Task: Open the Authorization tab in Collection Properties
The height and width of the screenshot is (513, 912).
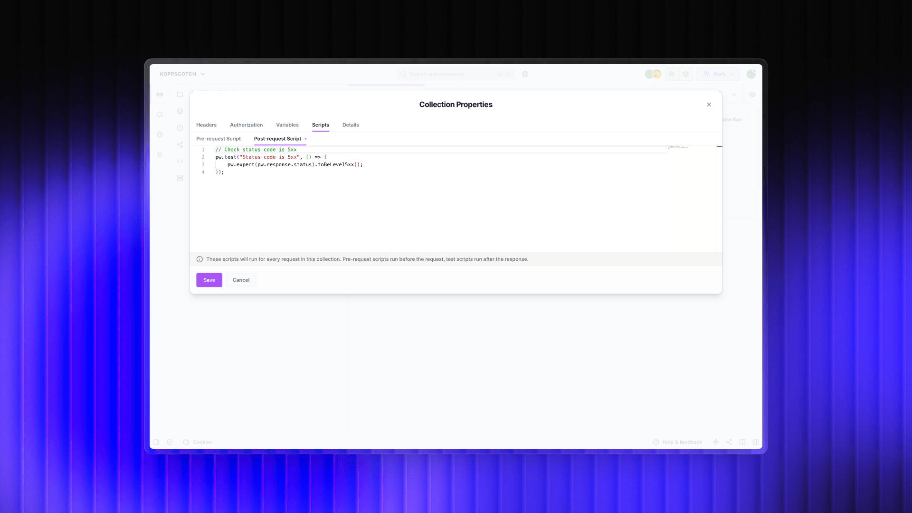Action: [247, 125]
